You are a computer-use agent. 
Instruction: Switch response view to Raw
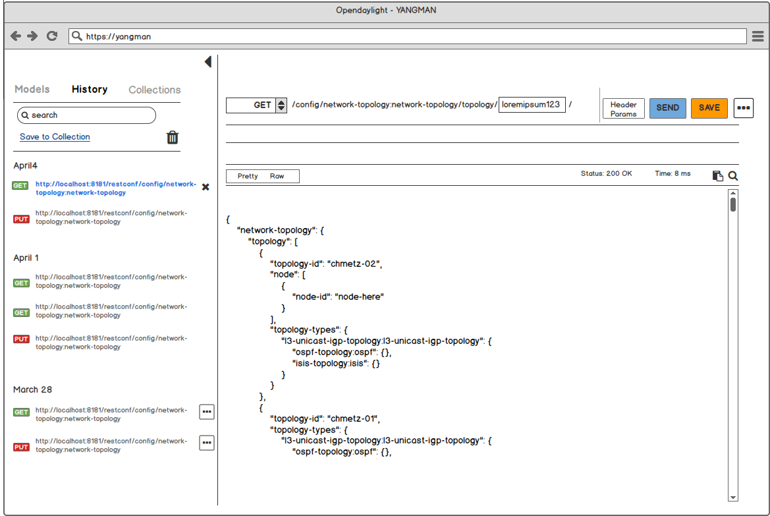coord(277,176)
